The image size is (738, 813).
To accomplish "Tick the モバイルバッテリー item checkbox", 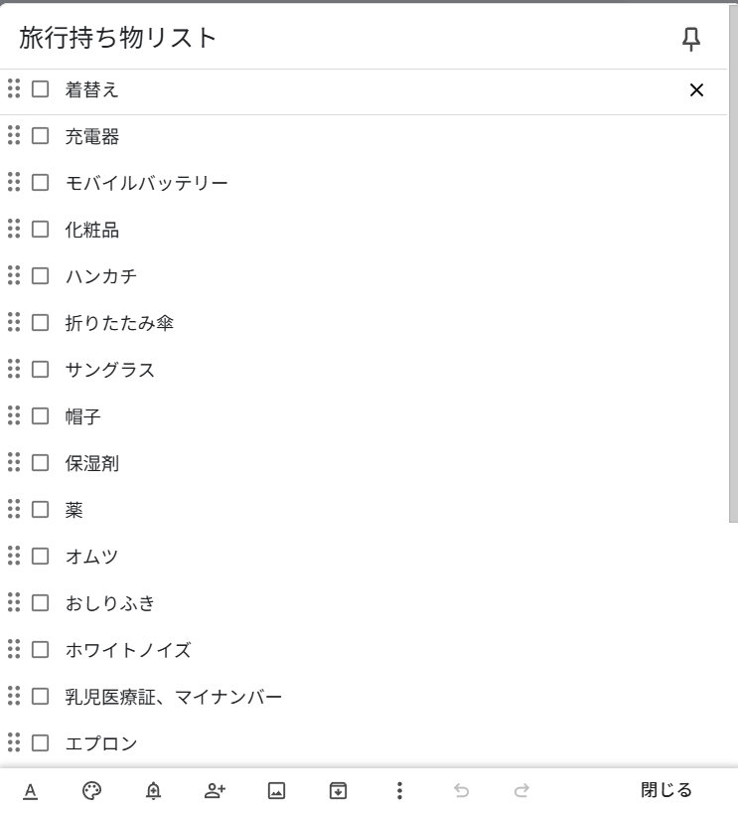I will point(41,183).
